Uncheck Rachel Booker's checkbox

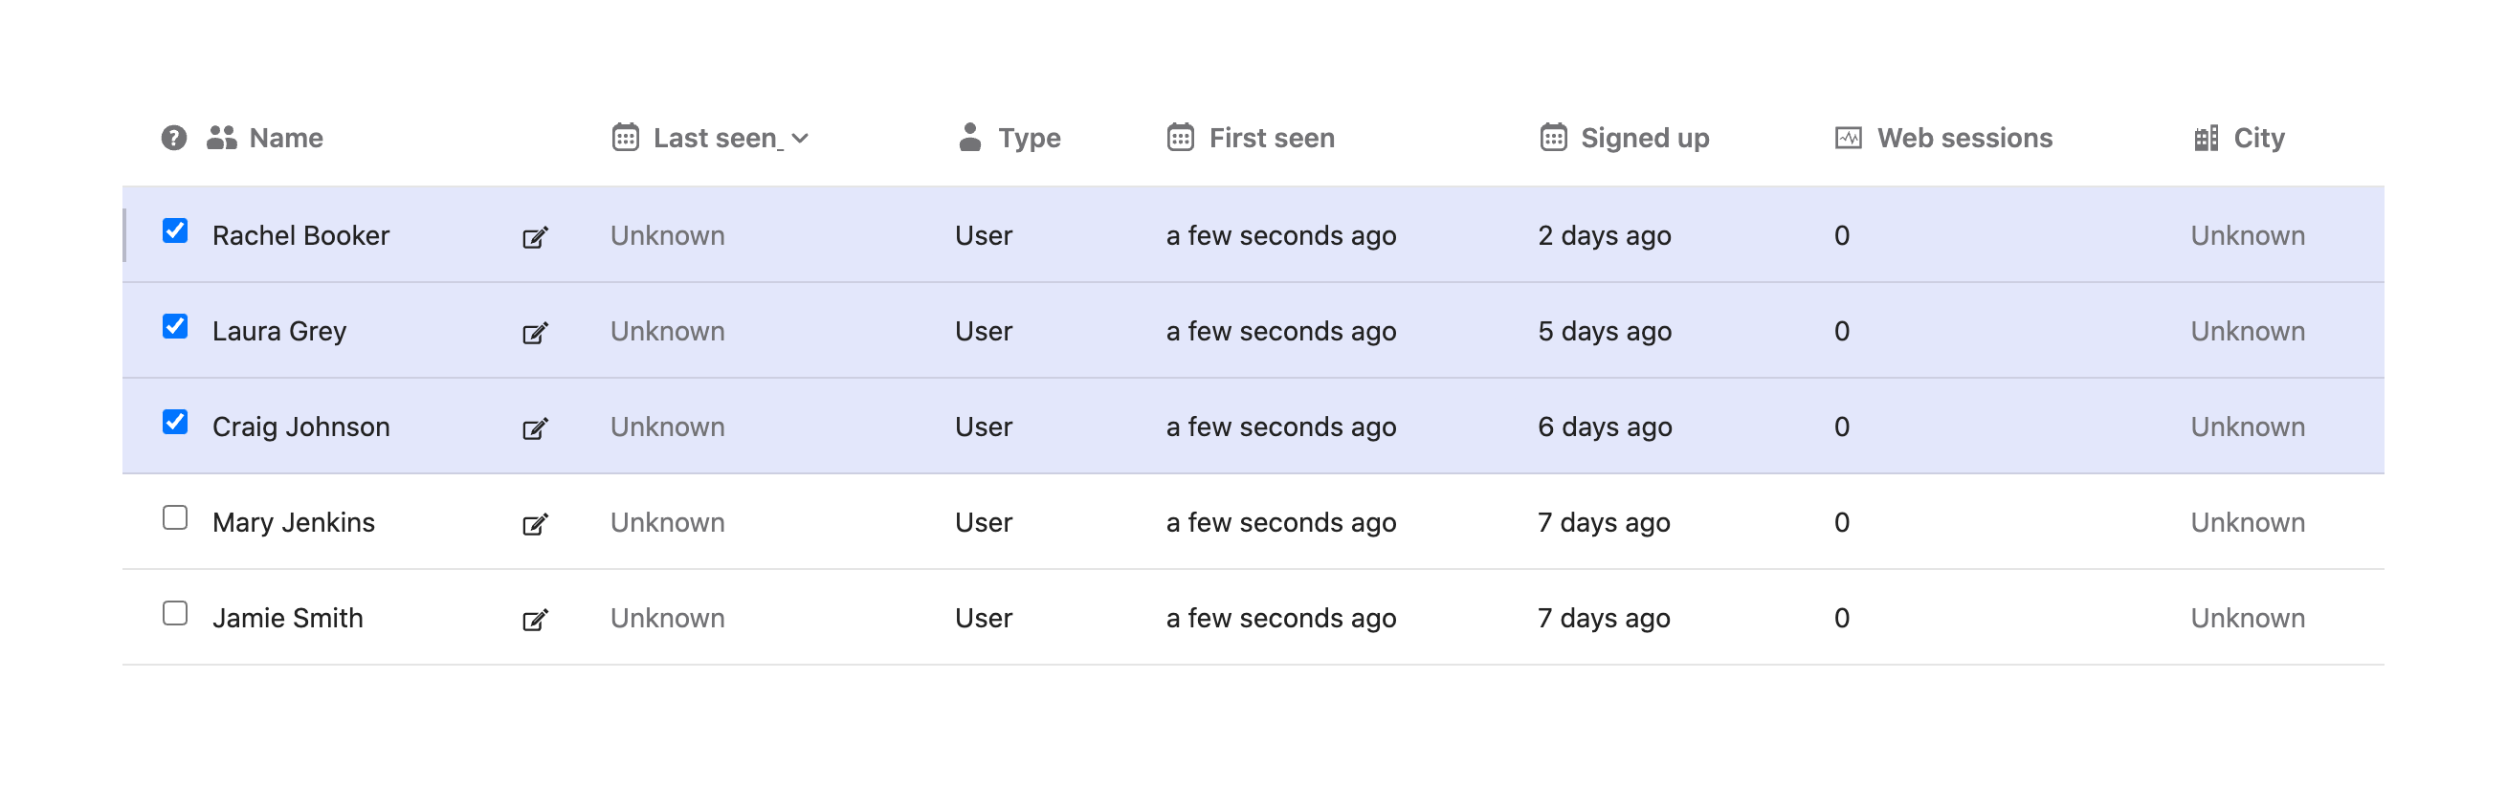click(x=175, y=230)
